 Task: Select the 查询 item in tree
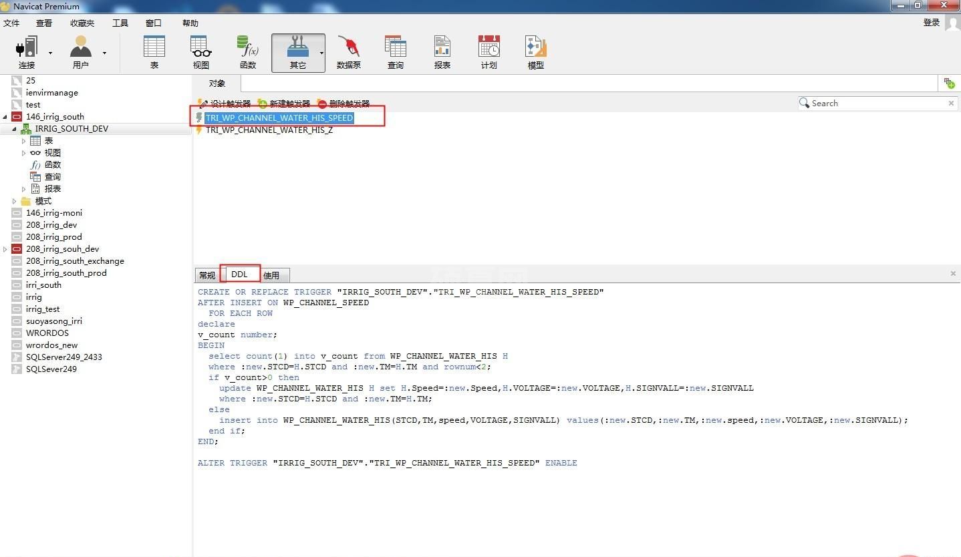(x=53, y=176)
